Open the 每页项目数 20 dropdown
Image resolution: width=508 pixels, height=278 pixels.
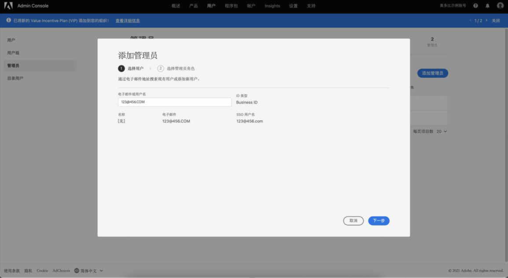[x=441, y=132]
